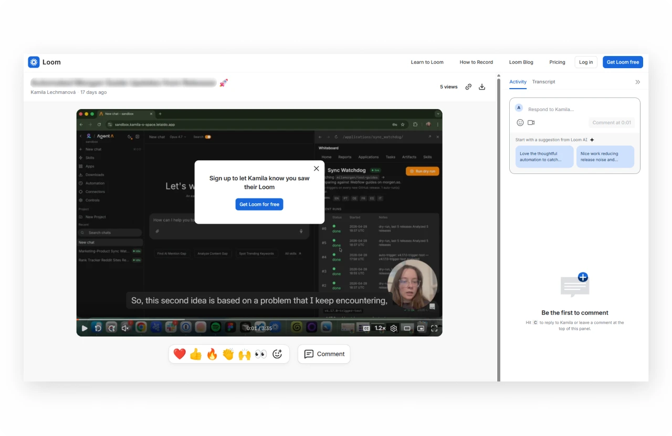
Task: Click the '5 views' count
Action: click(x=449, y=87)
